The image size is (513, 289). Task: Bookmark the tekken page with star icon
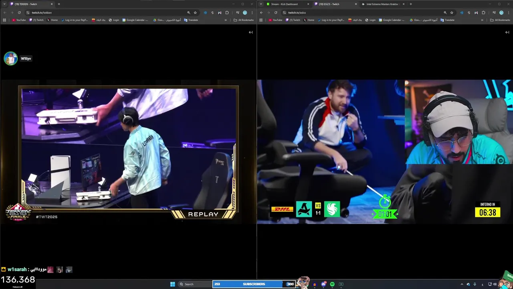(195, 12)
